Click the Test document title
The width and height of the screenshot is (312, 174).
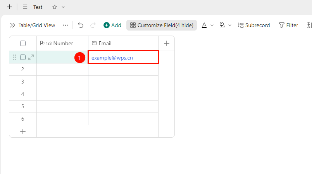point(38,7)
